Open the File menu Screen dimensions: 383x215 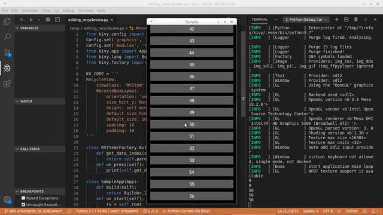point(5,11)
